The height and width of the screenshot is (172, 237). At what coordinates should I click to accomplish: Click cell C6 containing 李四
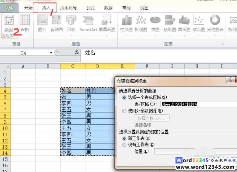tap(73, 103)
